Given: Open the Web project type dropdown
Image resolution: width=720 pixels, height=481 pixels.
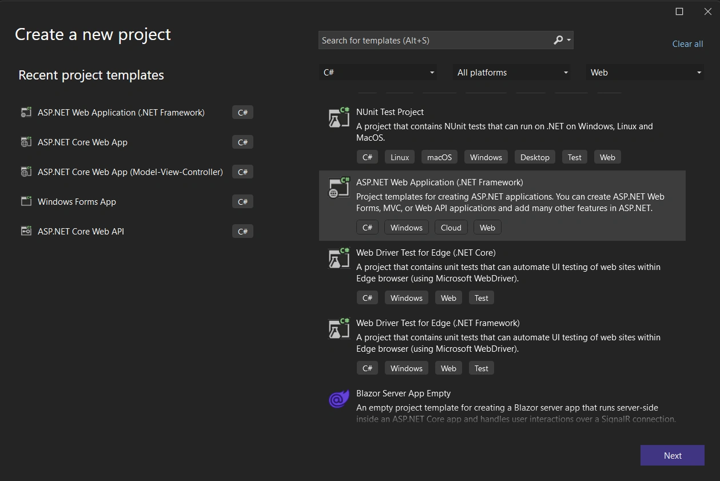Looking at the screenshot, I should tap(645, 73).
